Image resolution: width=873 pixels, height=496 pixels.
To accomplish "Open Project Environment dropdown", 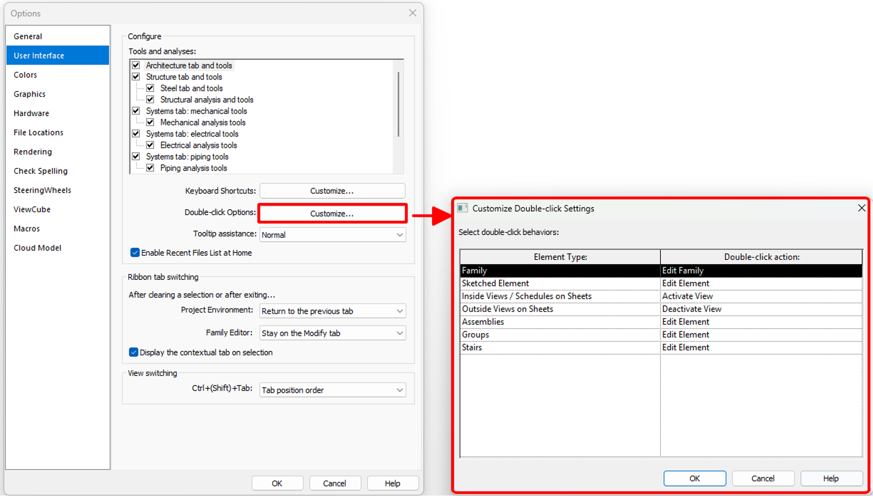I will (x=333, y=311).
